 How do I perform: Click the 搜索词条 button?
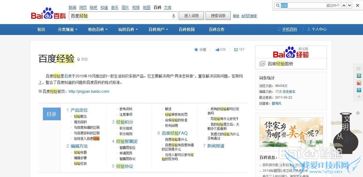pyautogui.click(x=218, y=16)
